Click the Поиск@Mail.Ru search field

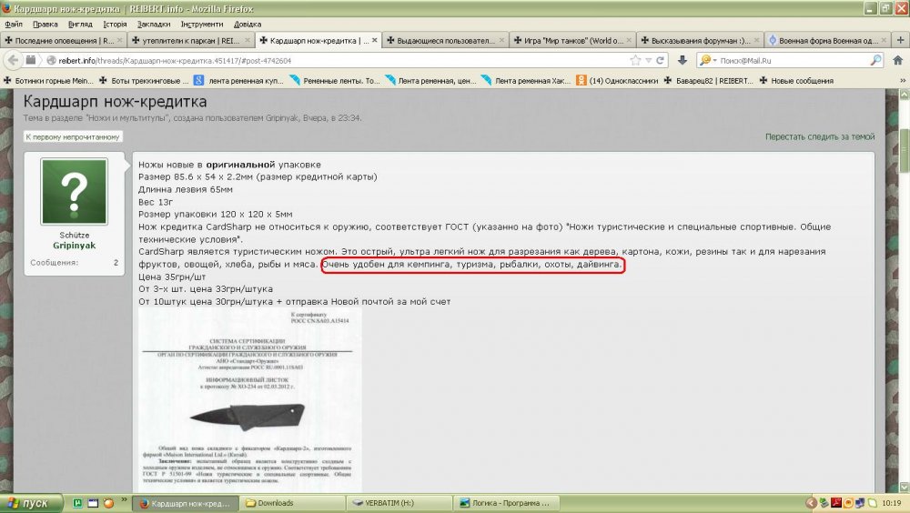click(x=793, y=60)
